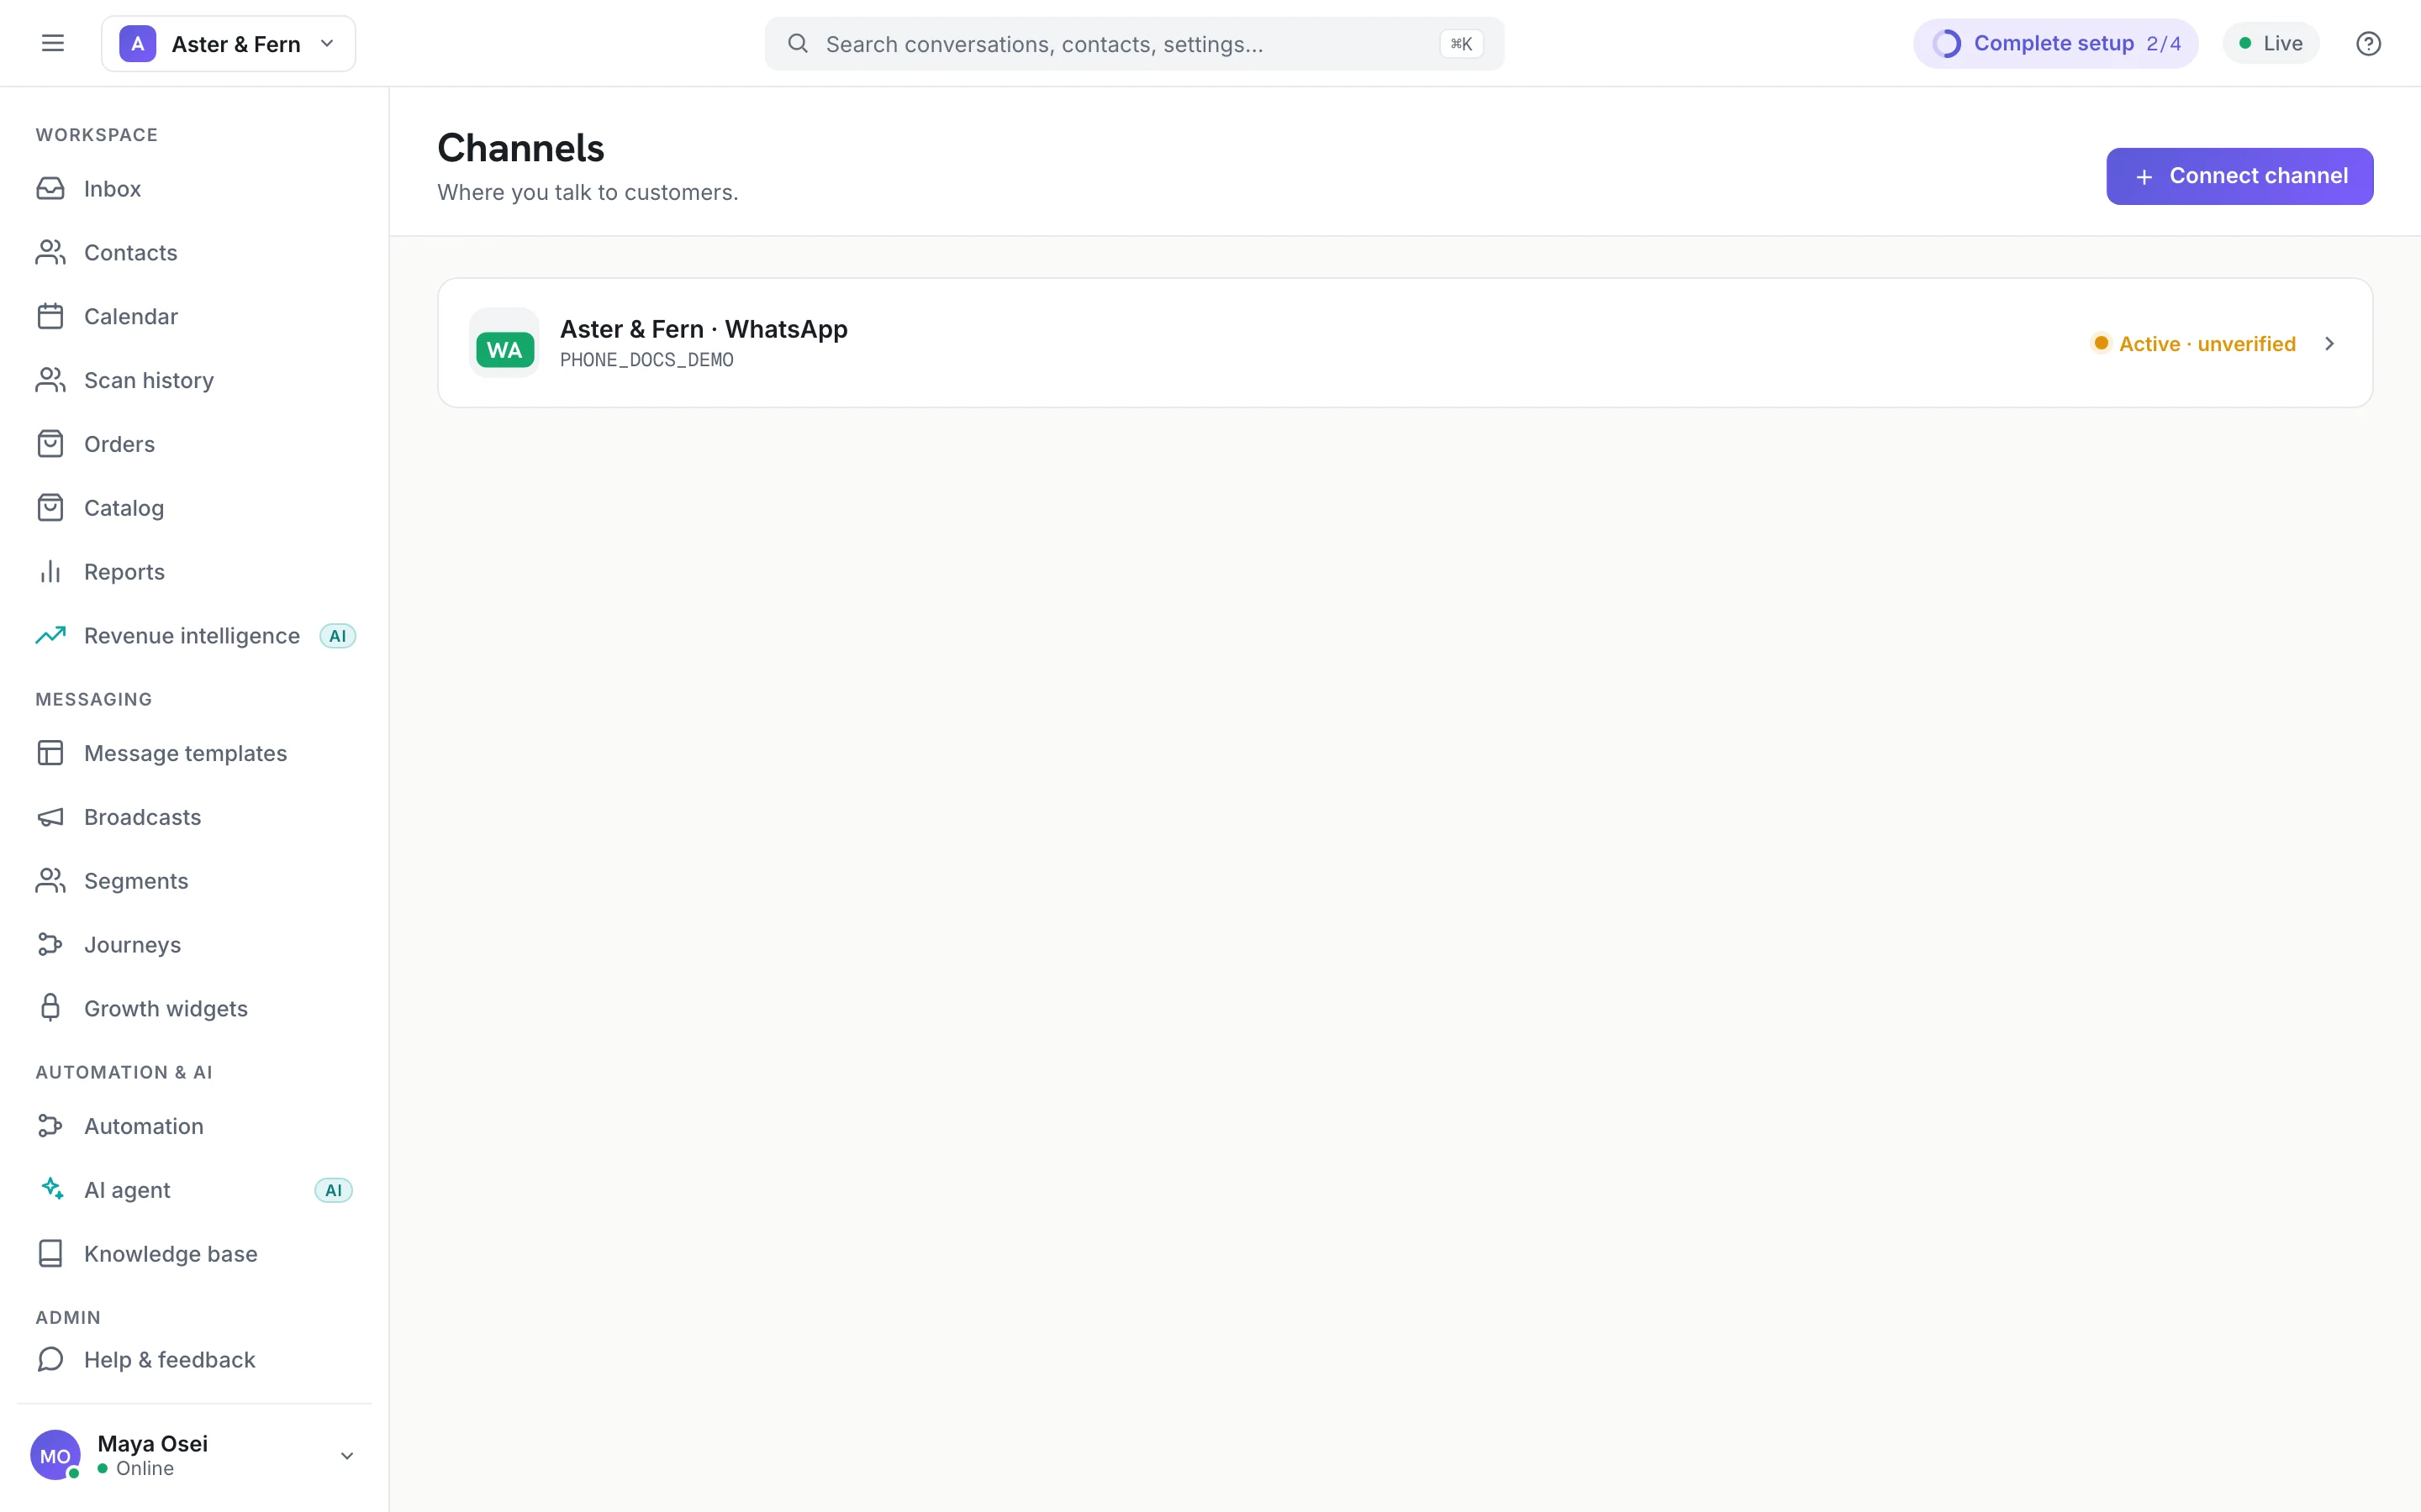Click the Reports bar chart icon
The width and height of the screenshot is (2421, 1512).
point(50,572)
